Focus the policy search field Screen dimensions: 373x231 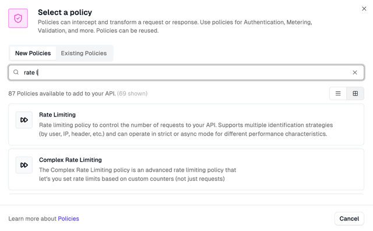(186, 72)
